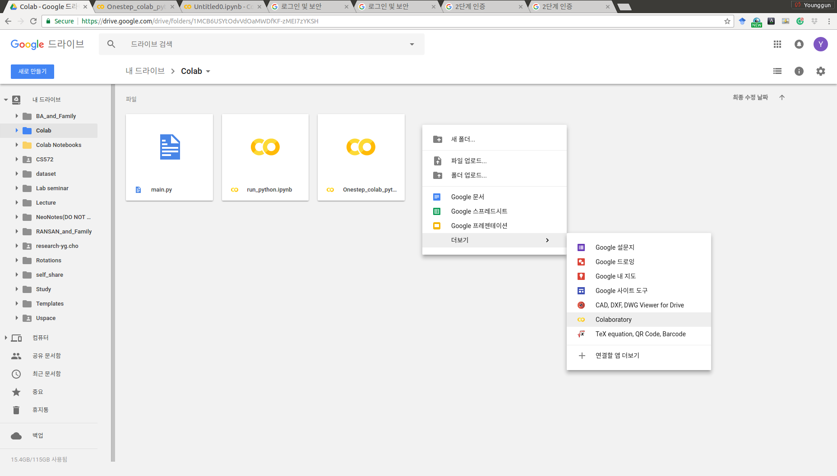Click Younggun profile label top right
The image size is (837, 476).
pyautogui.click(x=813, y=5)
